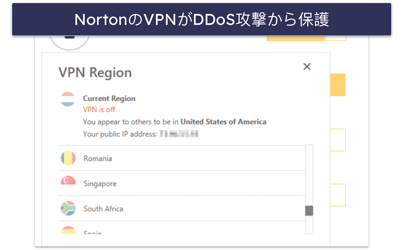Click the South Africa flag icon
403x250 pixels.
(x=68, y=208)
